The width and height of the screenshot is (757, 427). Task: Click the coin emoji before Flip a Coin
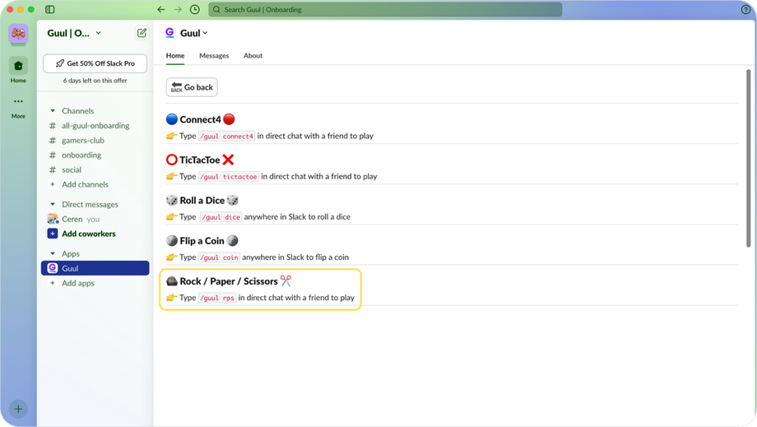click(171, 241)
